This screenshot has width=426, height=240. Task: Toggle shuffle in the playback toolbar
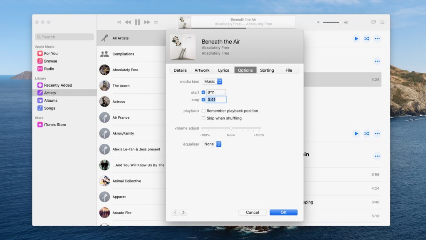(x=119, y=22)
